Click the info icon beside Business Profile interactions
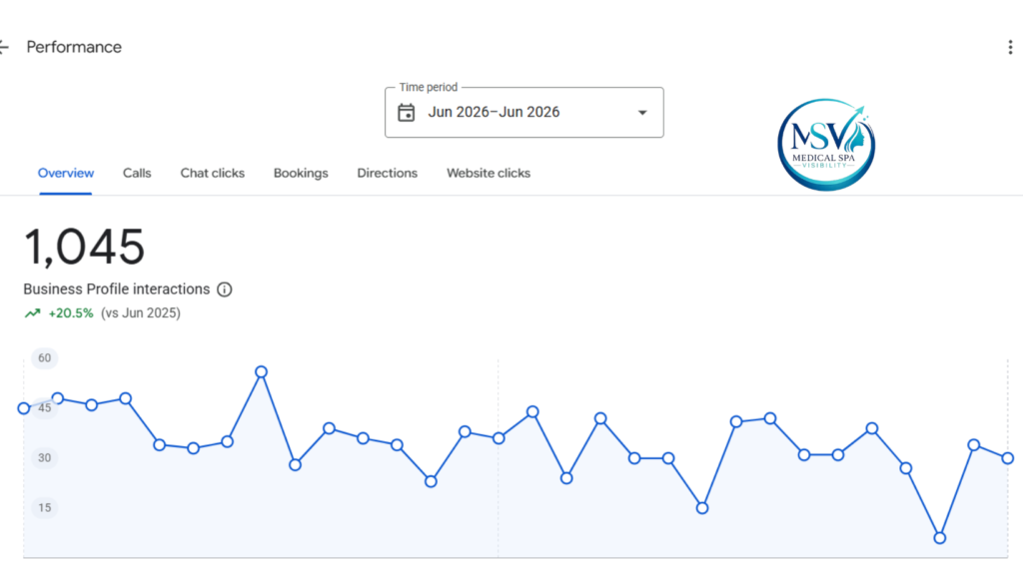Viewport: 1023px width, 576px height. click(225, 289)
